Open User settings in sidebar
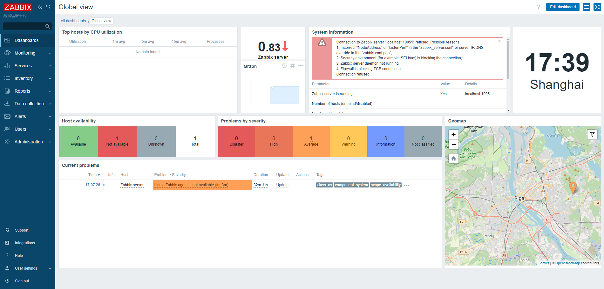 (28, 268)
